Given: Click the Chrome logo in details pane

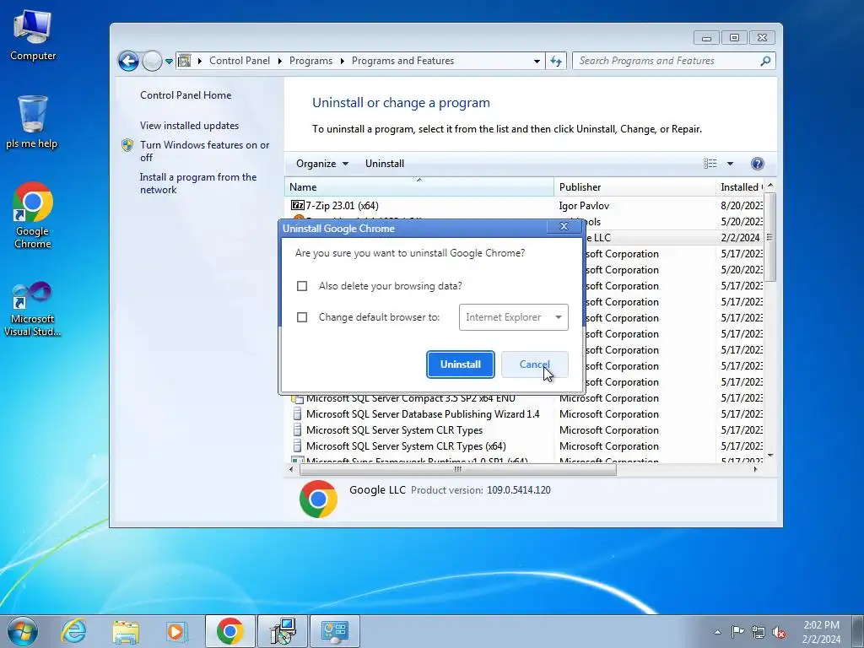Looking at the screenshot, I should click(x=318, y=499).
